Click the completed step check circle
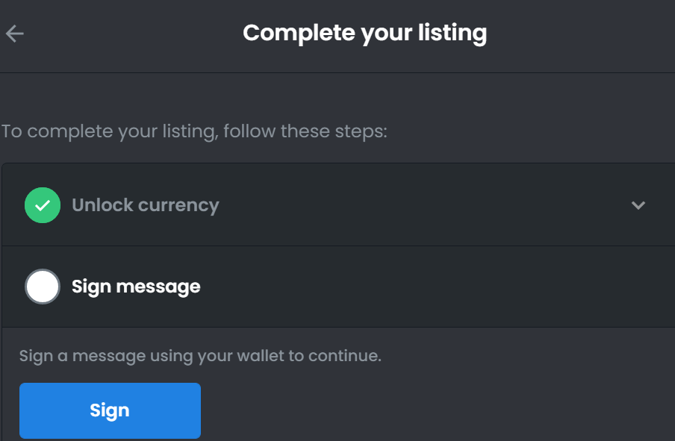675x441 pixels. (42, 205)
